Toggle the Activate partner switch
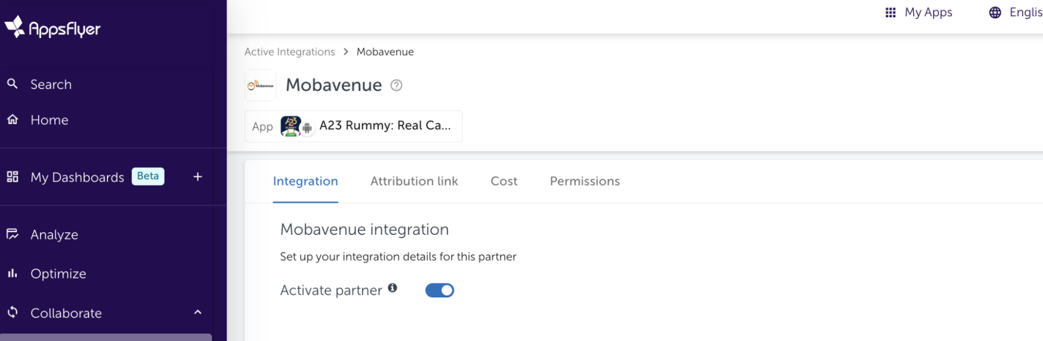This screenshot has height=341, width=1043. (x=439, y=291)
